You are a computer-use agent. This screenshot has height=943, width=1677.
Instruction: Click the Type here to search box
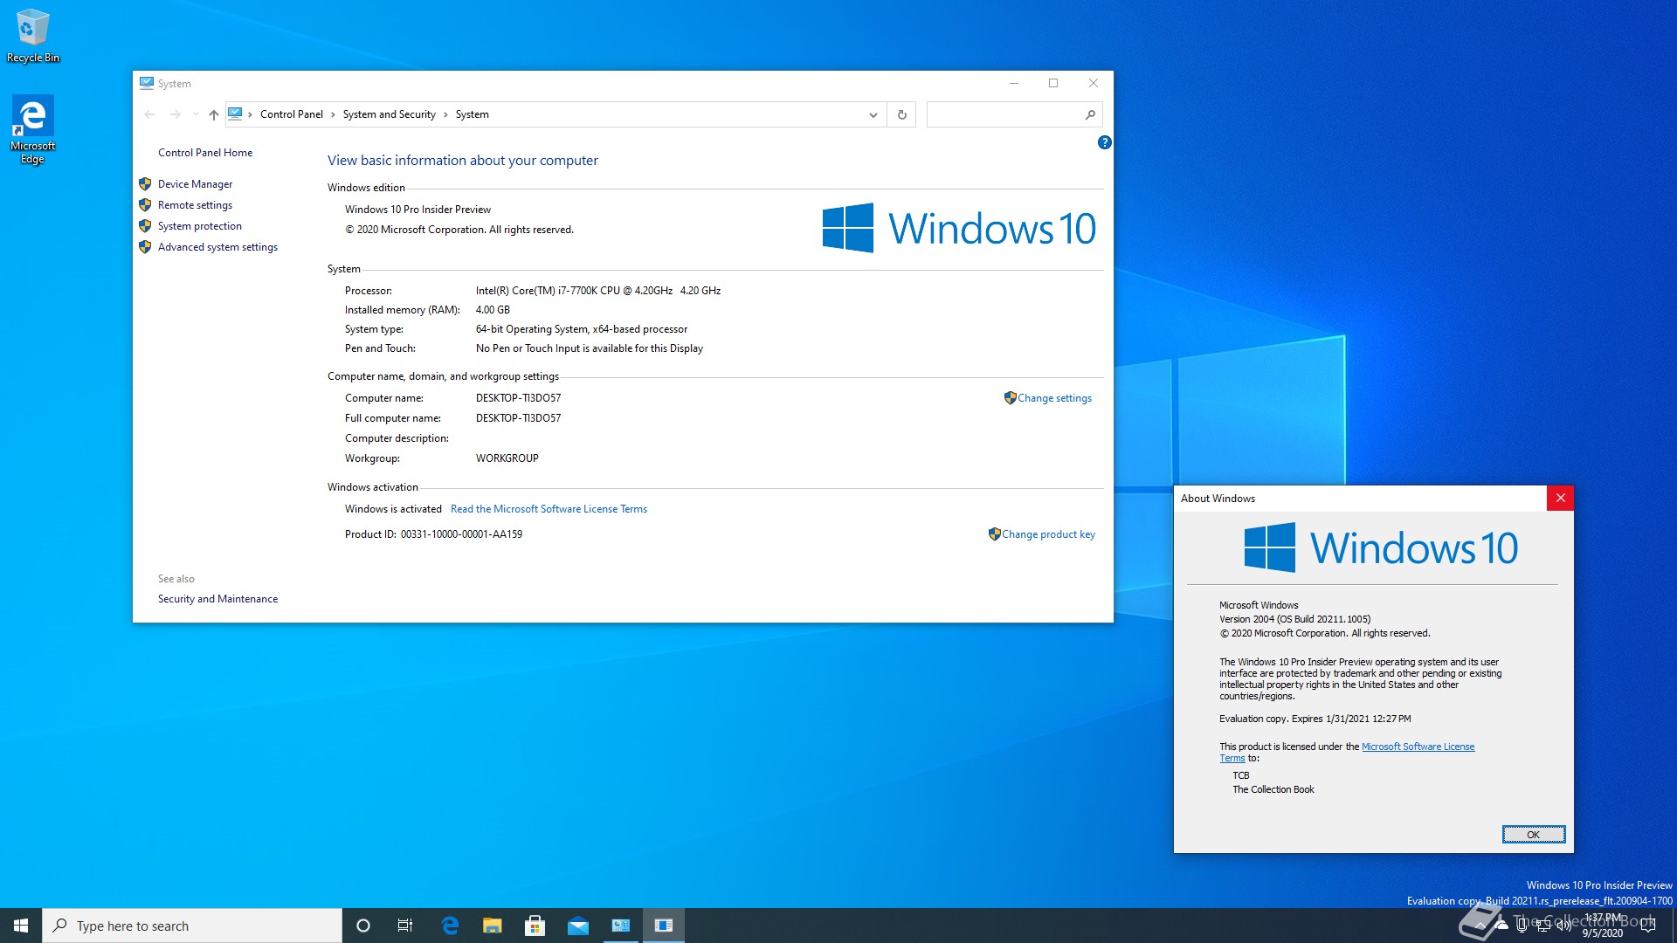pyautogui.click(x=192, y=925)
